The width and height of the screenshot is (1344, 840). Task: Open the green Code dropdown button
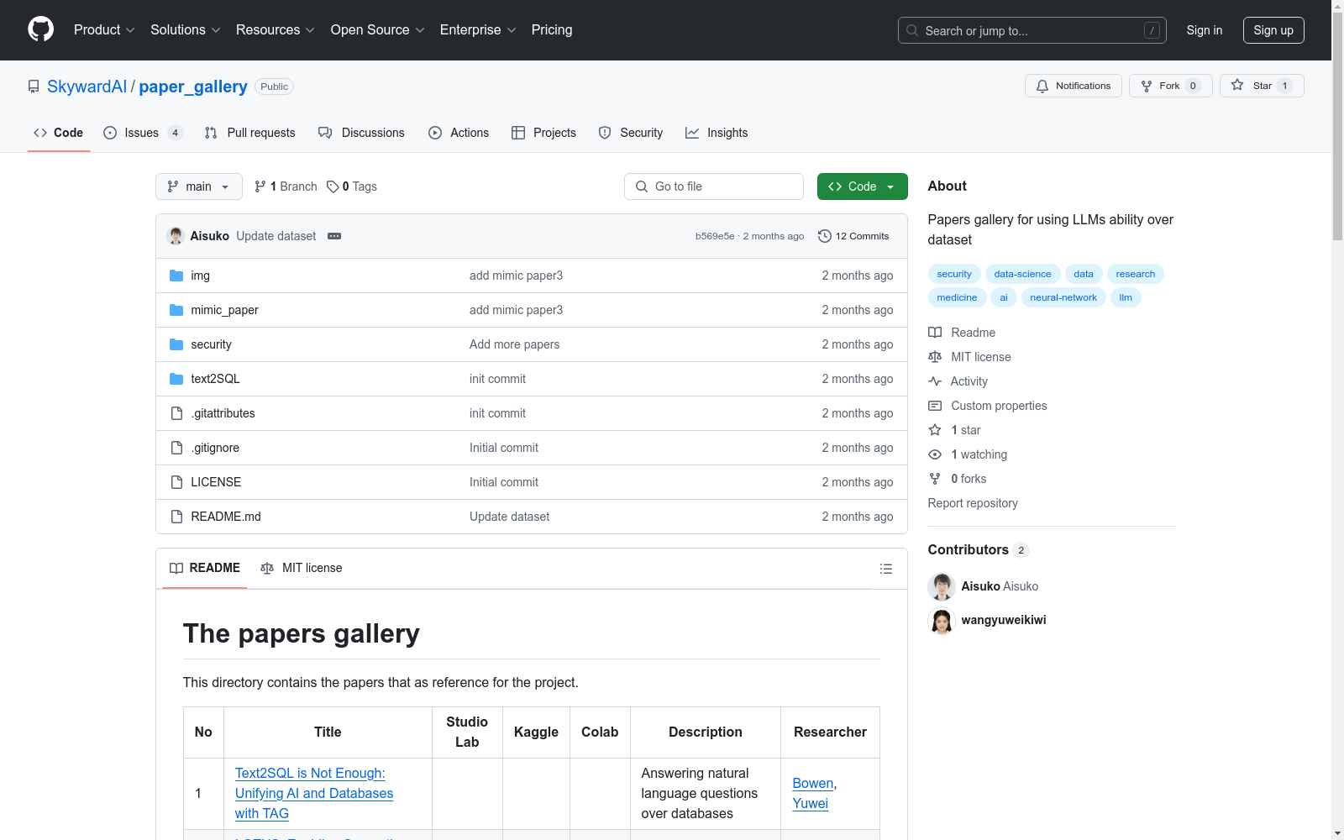[863, 186]
